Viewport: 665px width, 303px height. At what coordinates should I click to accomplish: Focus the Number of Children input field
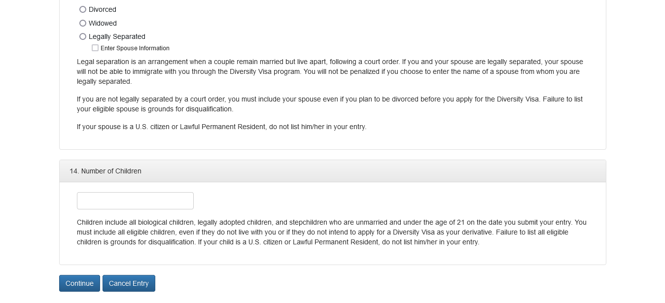pos(135,201)
